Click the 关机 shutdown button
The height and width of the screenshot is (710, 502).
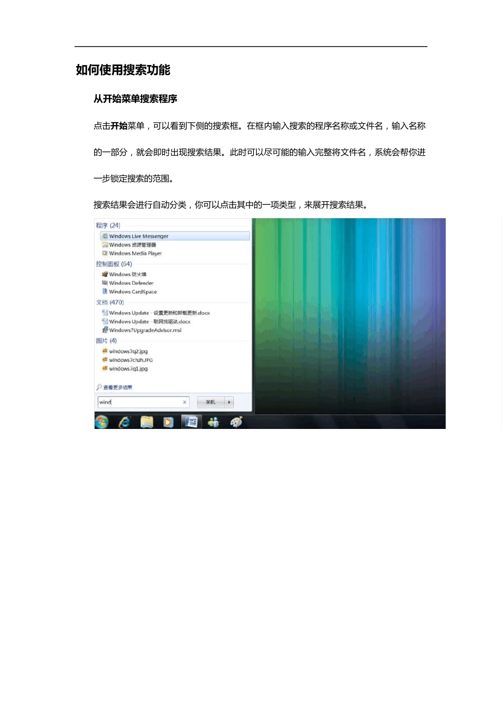click(x=211, y=402)
